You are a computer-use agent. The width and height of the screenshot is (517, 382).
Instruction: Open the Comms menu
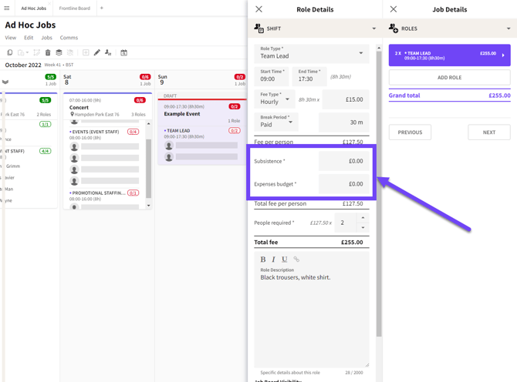[69, 38]
